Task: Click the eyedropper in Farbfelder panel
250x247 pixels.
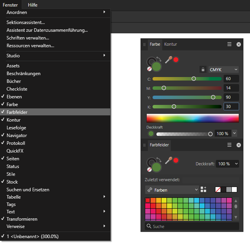Action: click(x=168, y=160)
